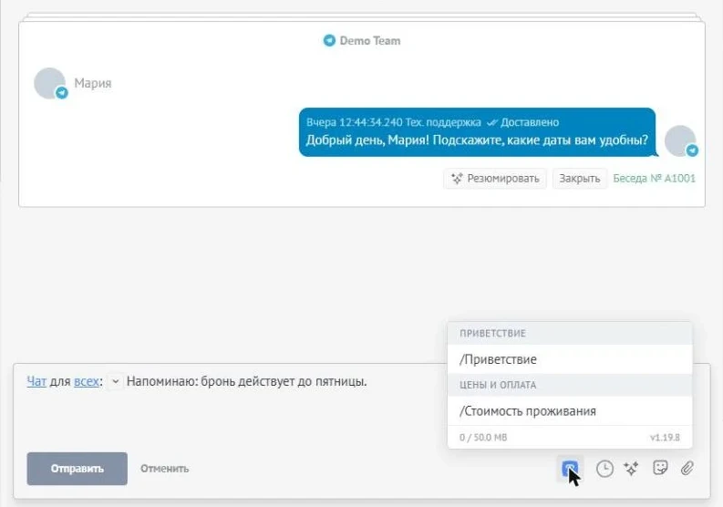723x507 pixels.
Task: Click the Резюмировать button
Action: point(495,179)
